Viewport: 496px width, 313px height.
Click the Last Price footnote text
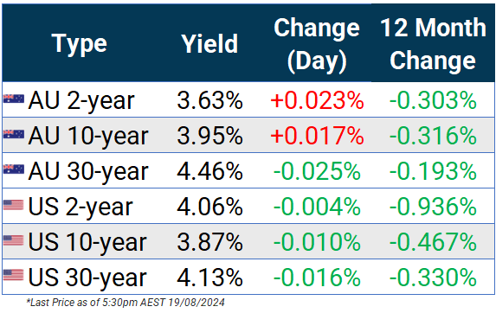(126, 303)
